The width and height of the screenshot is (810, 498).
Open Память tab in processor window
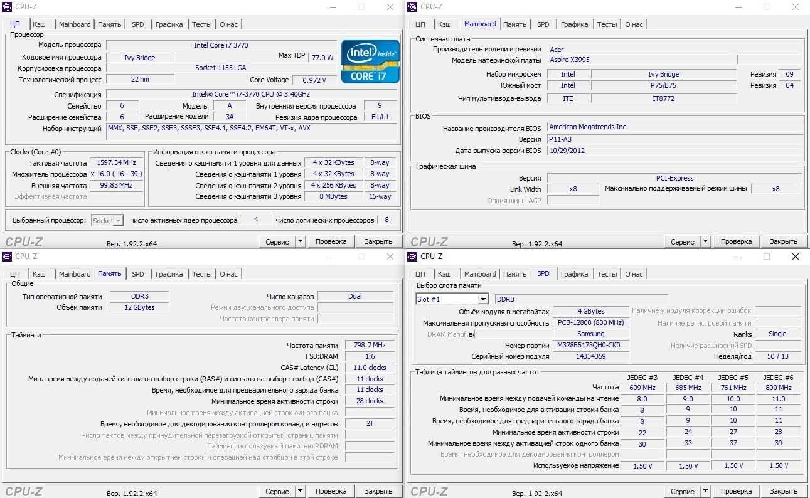109,24
